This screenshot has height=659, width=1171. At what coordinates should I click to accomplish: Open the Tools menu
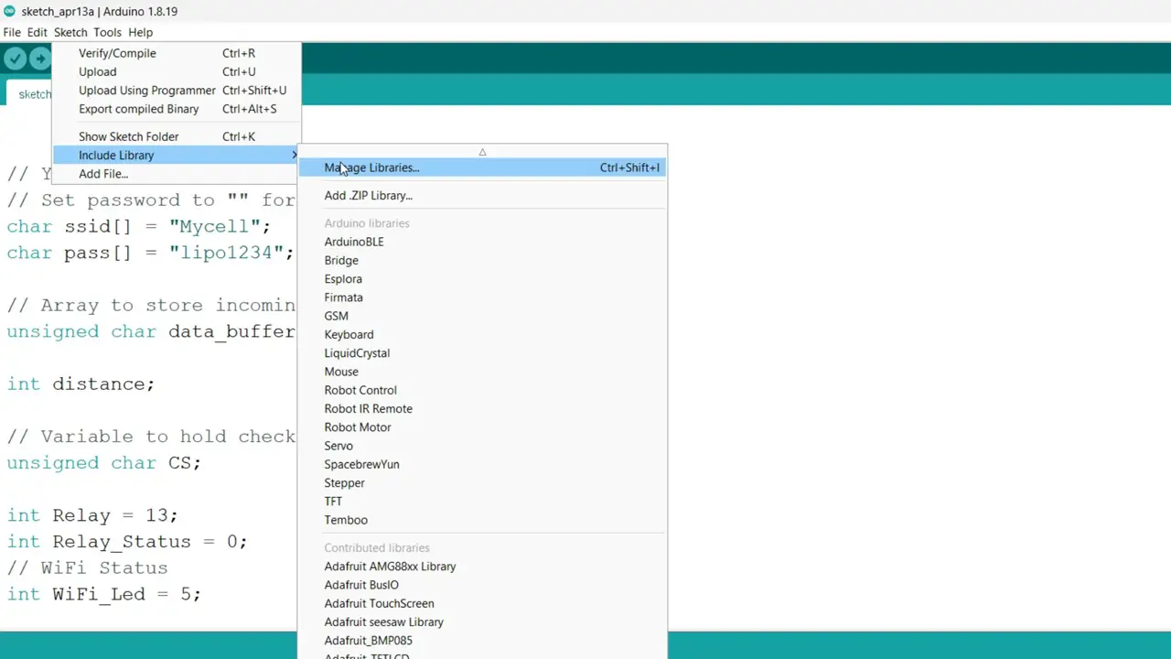click(x=107, y=32)
